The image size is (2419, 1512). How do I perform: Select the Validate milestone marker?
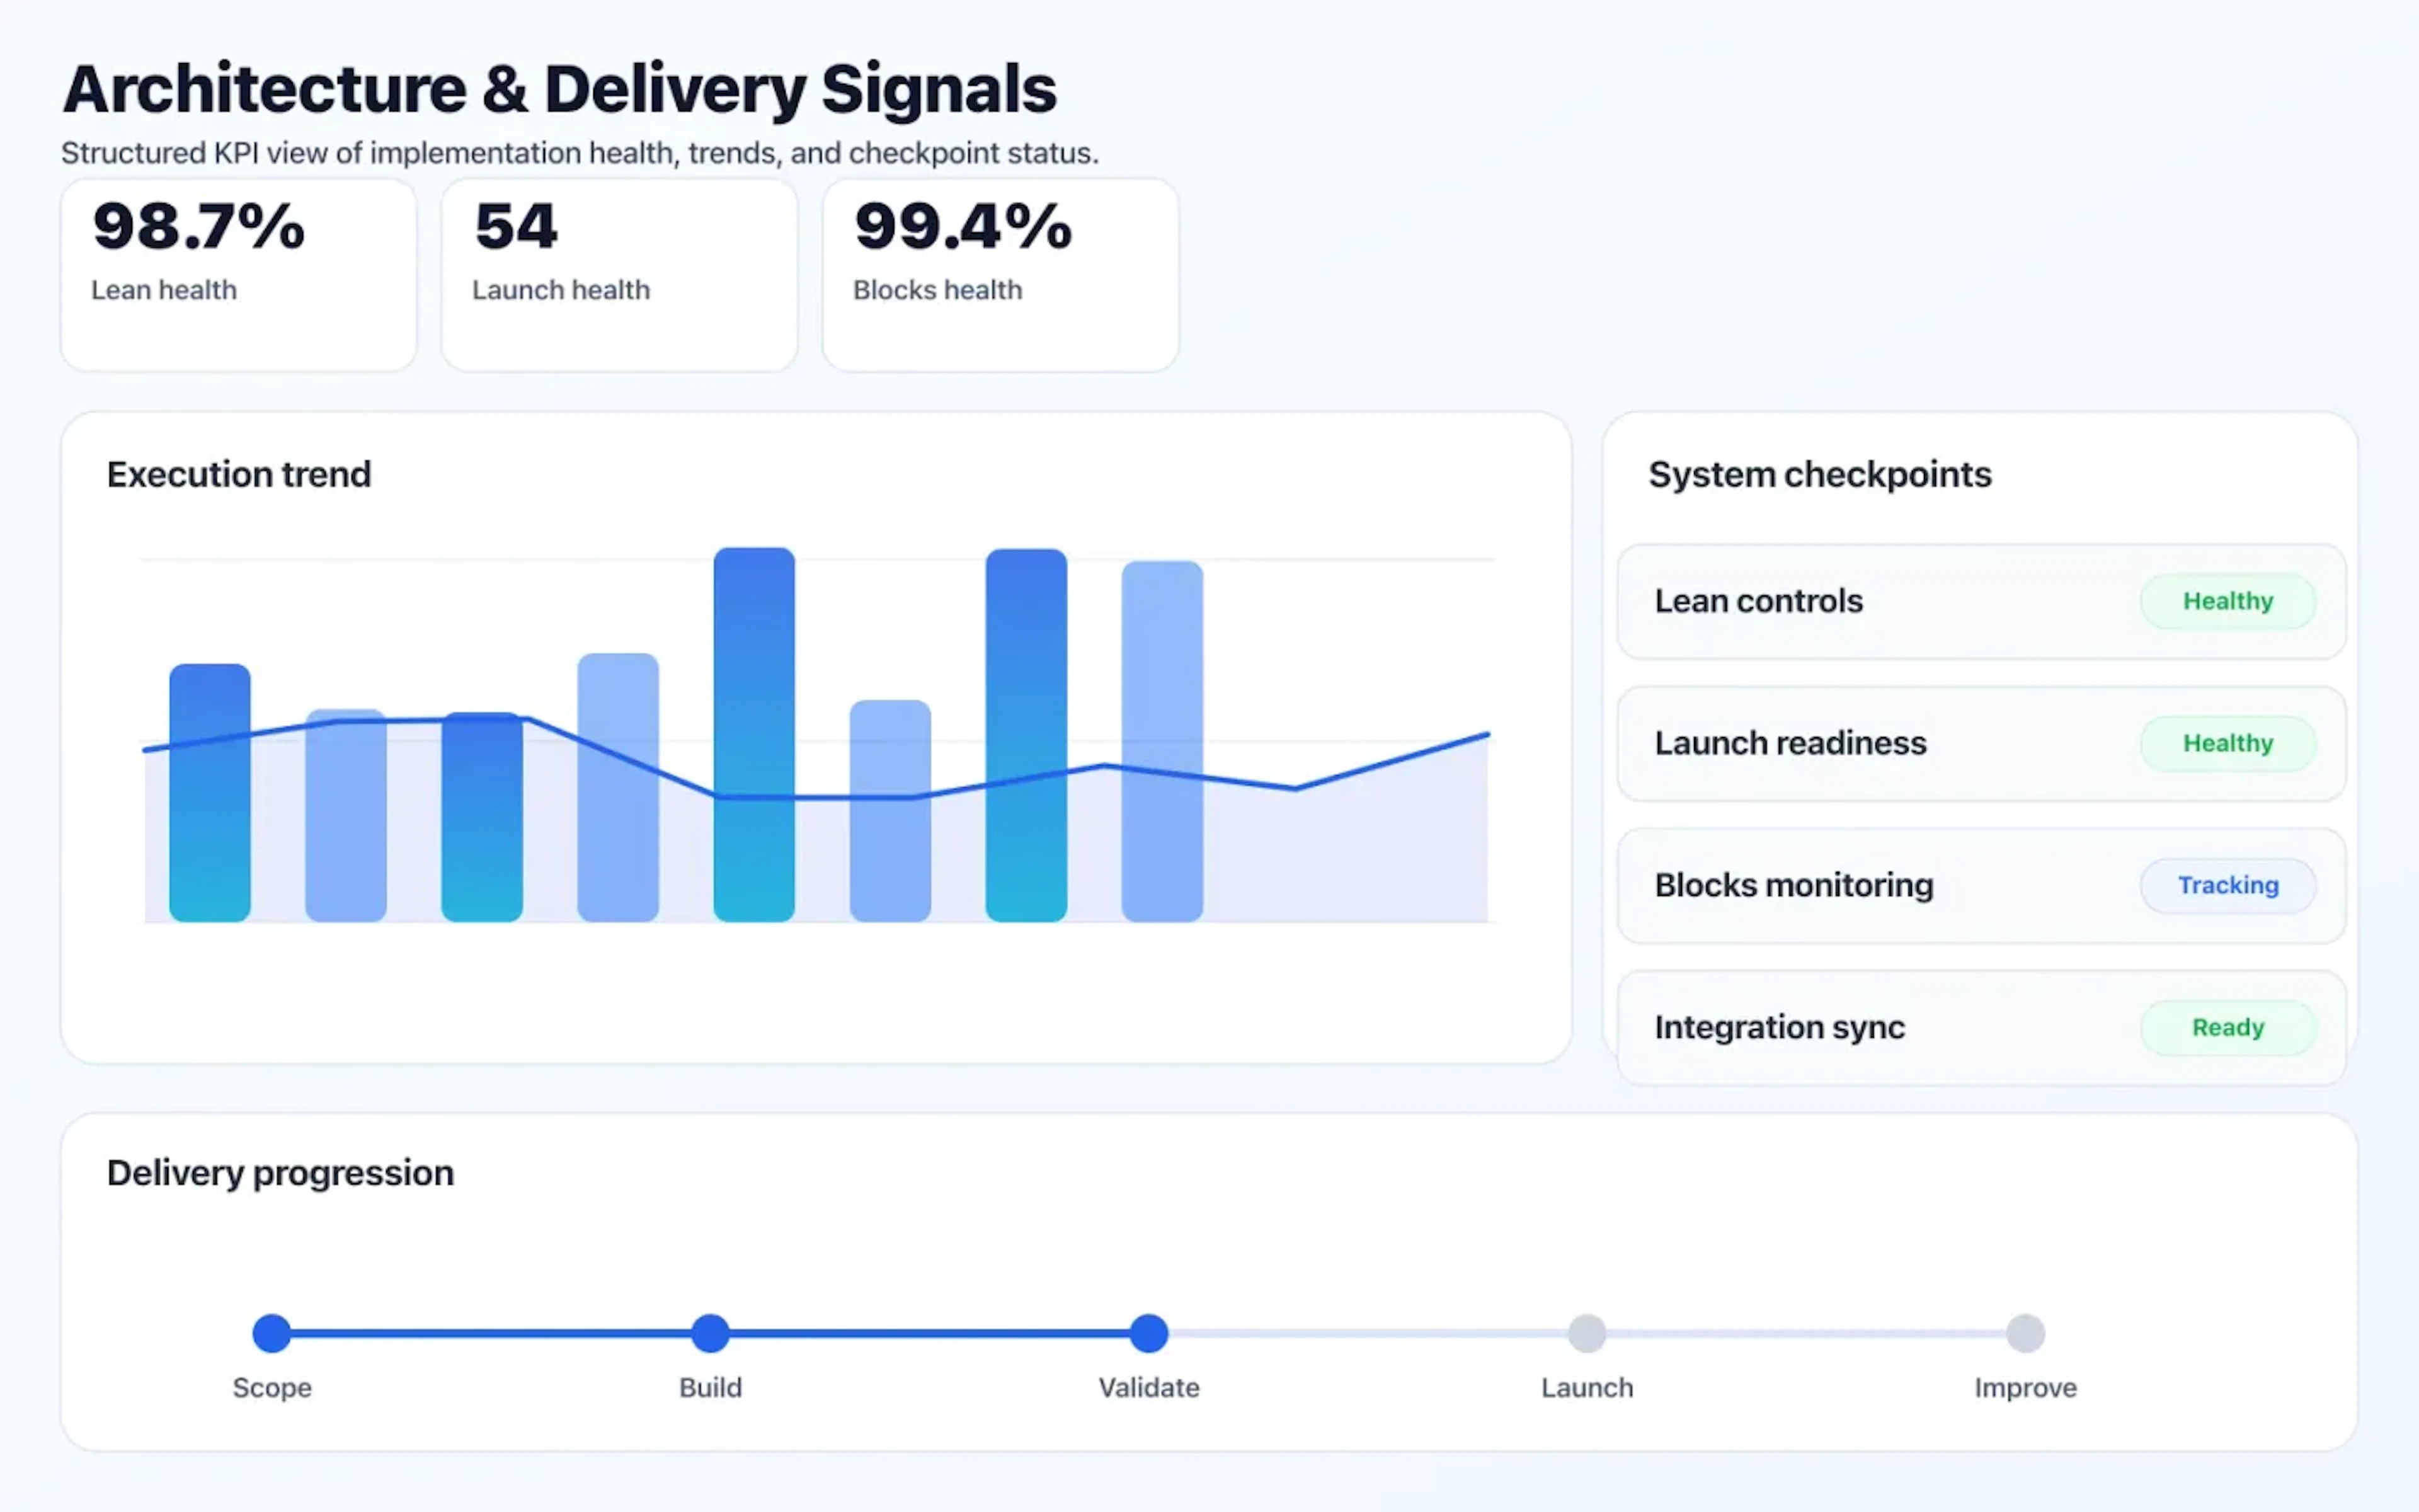tap(1148, 1332)
